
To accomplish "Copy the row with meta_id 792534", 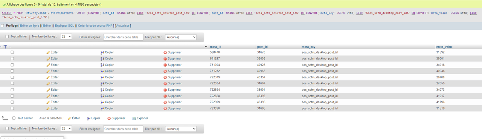I will point(107,84).
